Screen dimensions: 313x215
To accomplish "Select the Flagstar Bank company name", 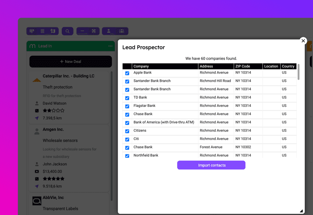I will (x=144, y=106).
